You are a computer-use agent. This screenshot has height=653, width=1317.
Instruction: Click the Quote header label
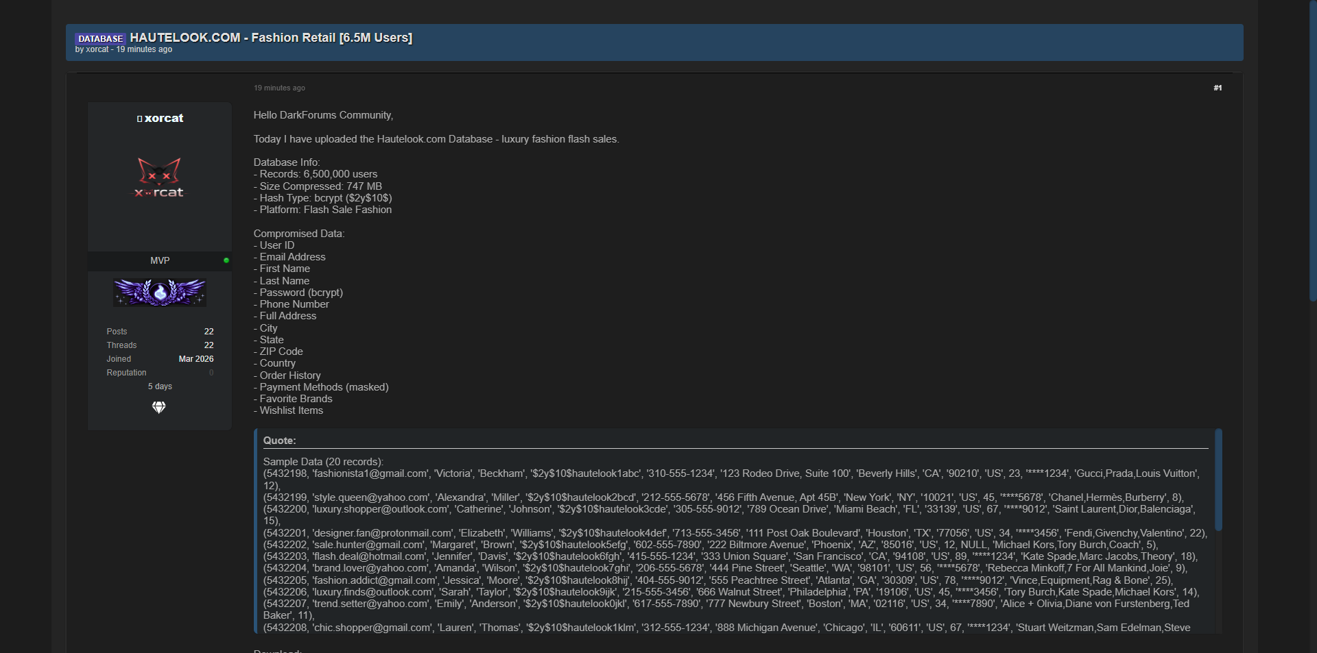coord(280,441)
